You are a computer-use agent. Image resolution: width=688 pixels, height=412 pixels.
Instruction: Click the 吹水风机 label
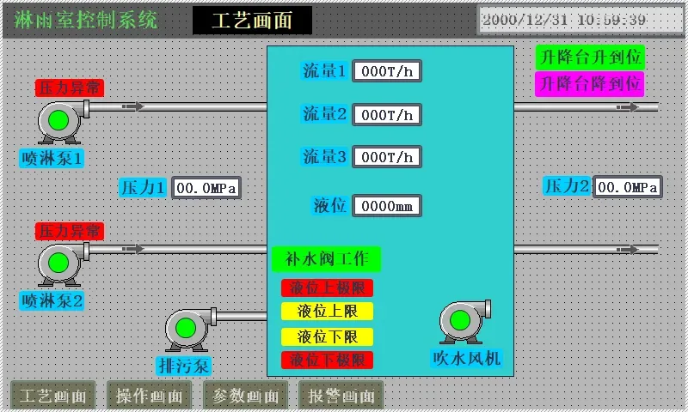(467, 359)
